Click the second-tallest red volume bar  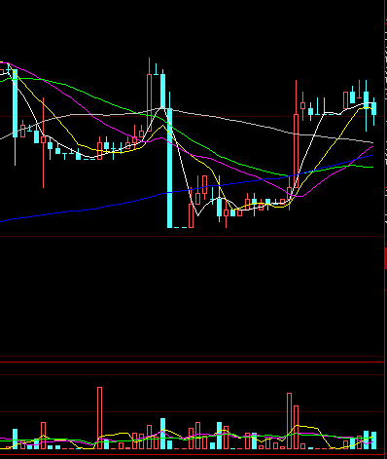[289, 421]
